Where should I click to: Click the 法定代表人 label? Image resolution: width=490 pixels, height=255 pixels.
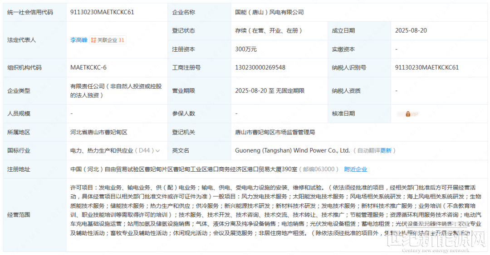pos(22,40)
